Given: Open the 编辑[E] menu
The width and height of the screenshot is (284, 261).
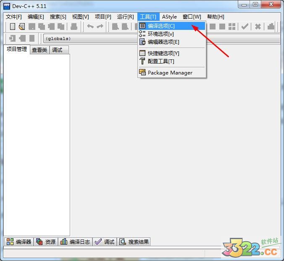Looking at the screenshot, I should click(36, 17).
